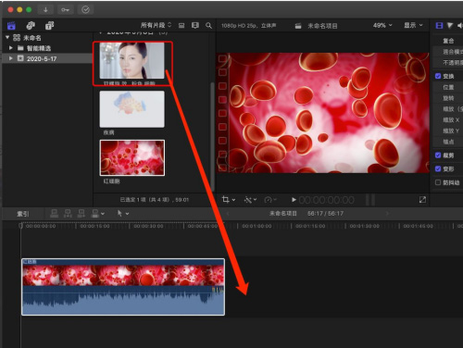This screenshot has height=348, width=463.
Task: Open the Select tool dropdown chevron
Action: [x=127, y=214]
